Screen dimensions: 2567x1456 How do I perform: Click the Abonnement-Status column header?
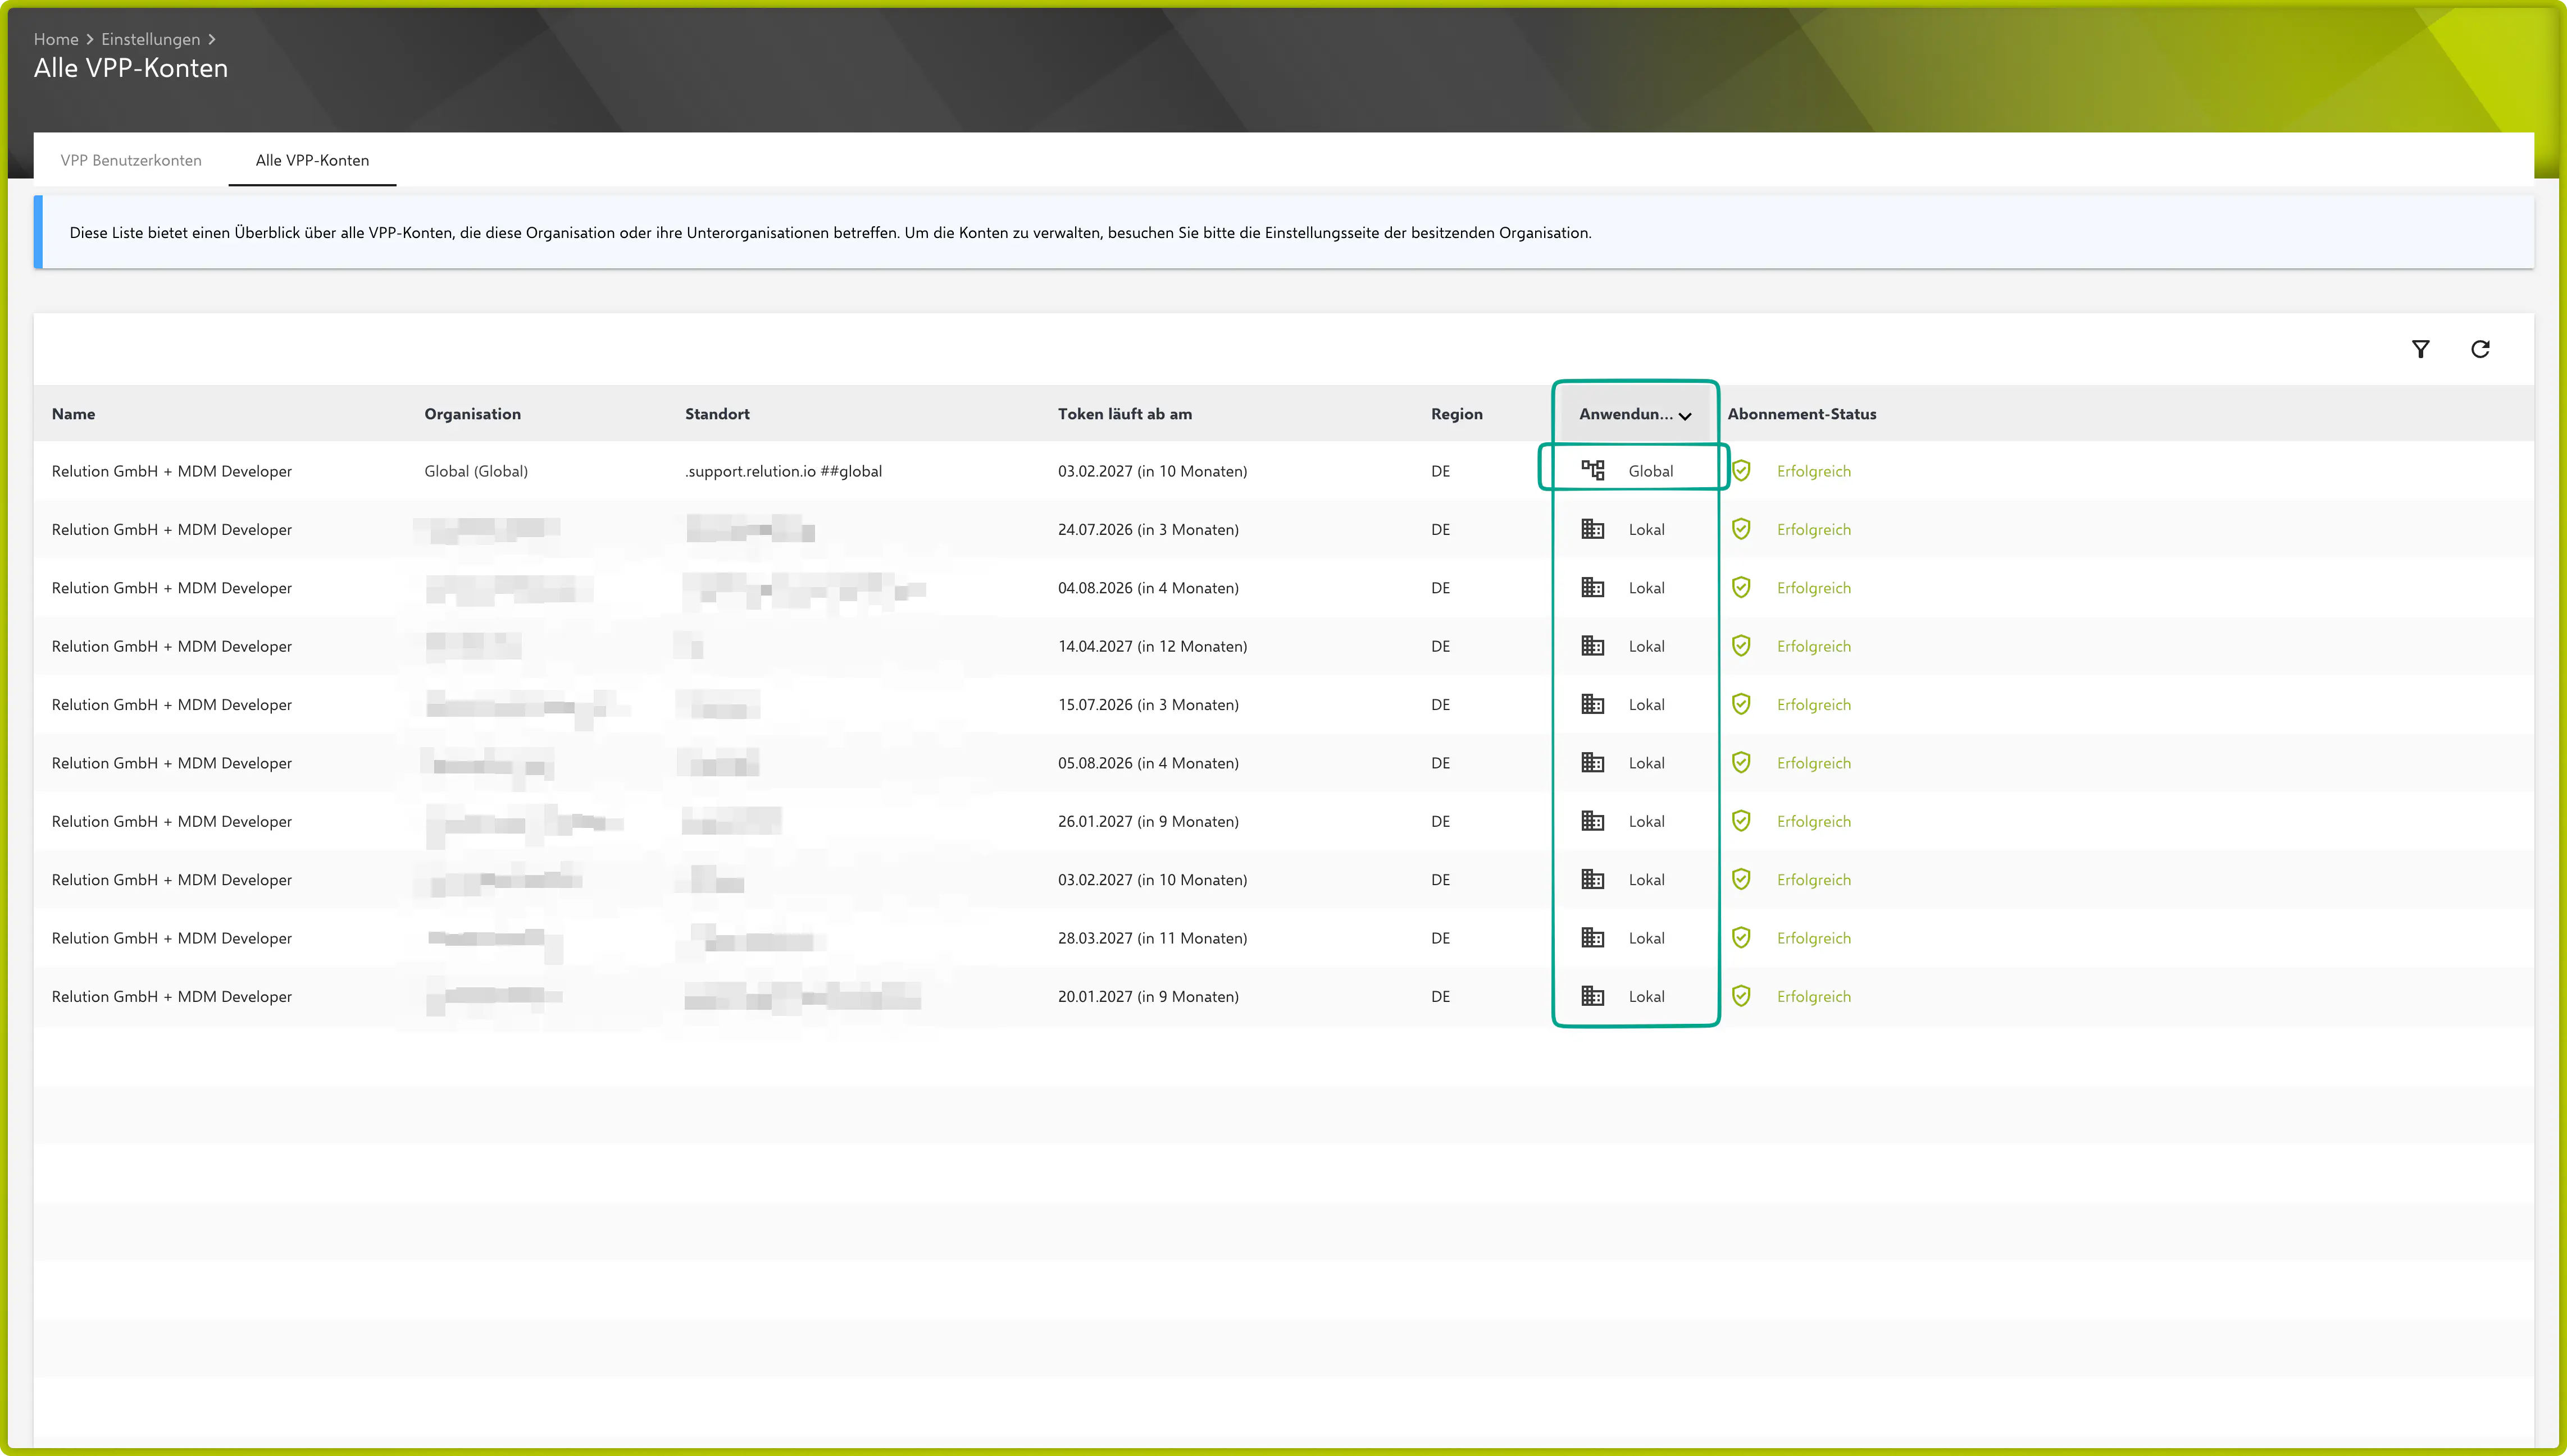click(x=1801, y=414)
